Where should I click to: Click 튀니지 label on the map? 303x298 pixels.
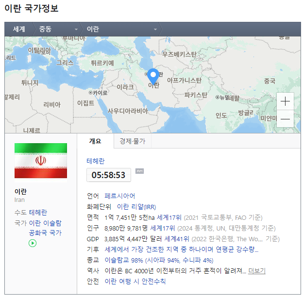click(30, 83)
